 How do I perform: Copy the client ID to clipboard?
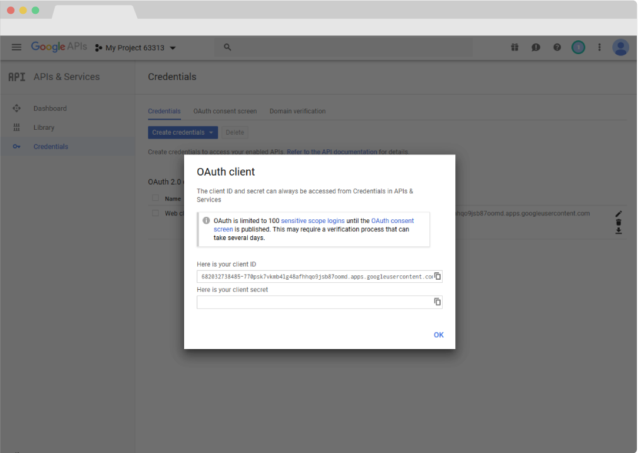[x=438, y=276]
